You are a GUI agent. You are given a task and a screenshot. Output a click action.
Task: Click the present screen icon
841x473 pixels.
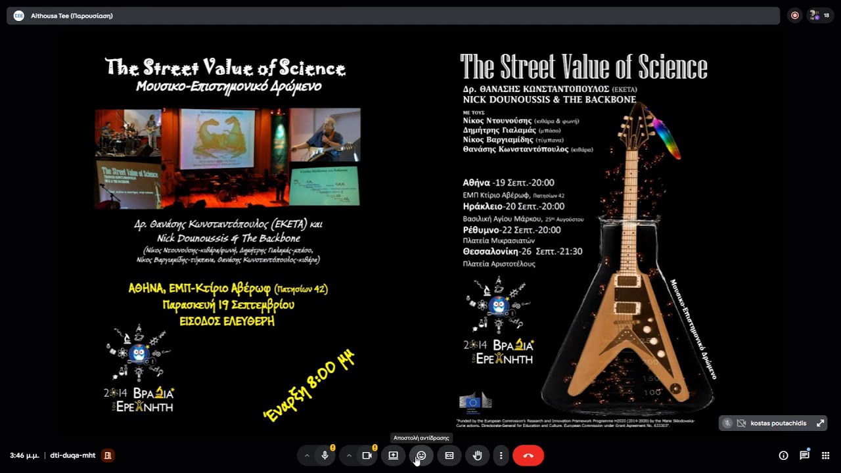pos(393,455)
